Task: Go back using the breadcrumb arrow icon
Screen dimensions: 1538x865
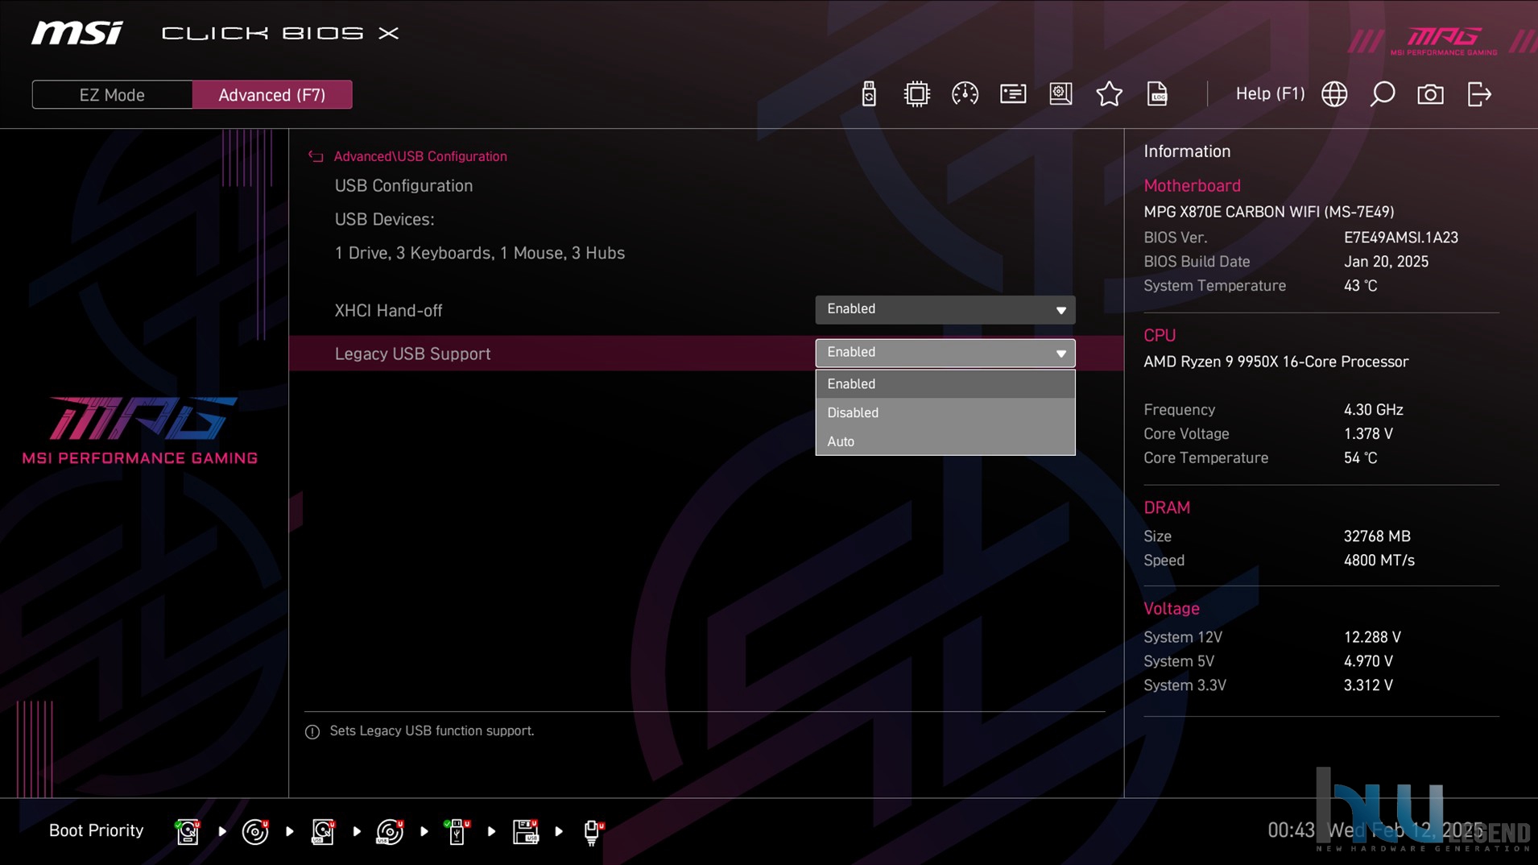Action: [x=316, y=156]
